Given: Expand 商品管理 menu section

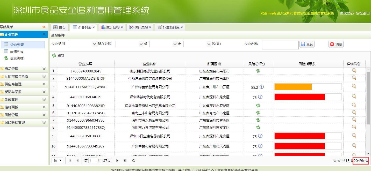Looking at the screenshot, I should pos(23,69).
